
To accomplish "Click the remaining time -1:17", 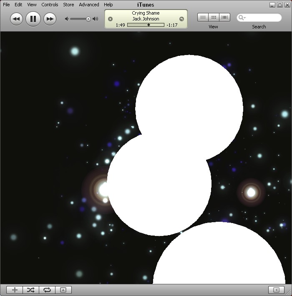I will click(x=172, y=25).
